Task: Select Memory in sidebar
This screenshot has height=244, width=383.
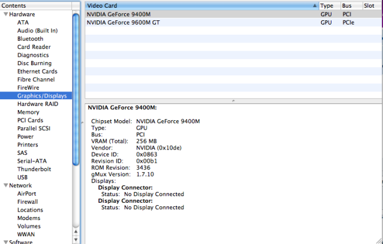Action: [x=28, y=112]
